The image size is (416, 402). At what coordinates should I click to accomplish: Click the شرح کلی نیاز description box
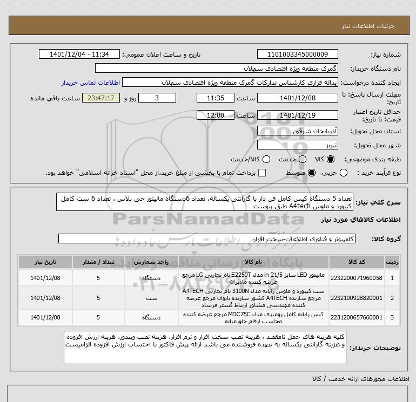tap(205, 202)
